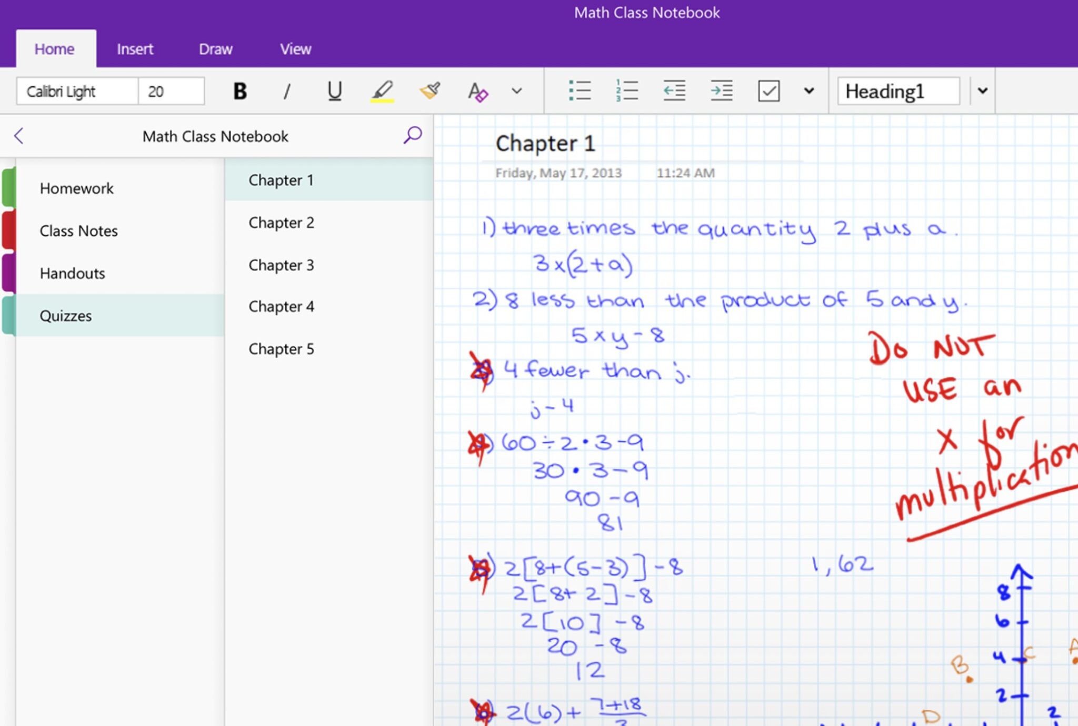Collapse the notebook pane with the back arrow

click(19, 136)
